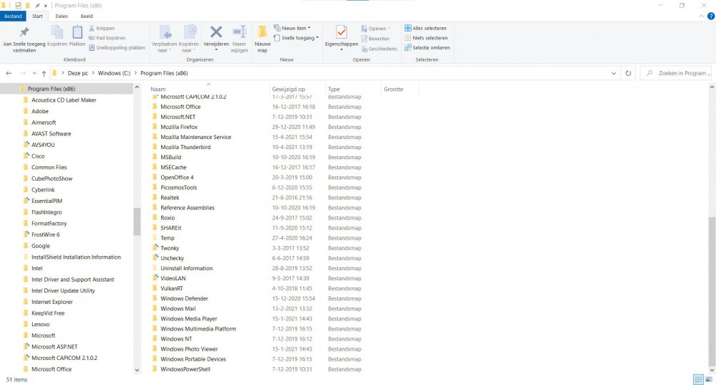
Task: Click the up-arrow to parent folder
Action: [44, 73]
